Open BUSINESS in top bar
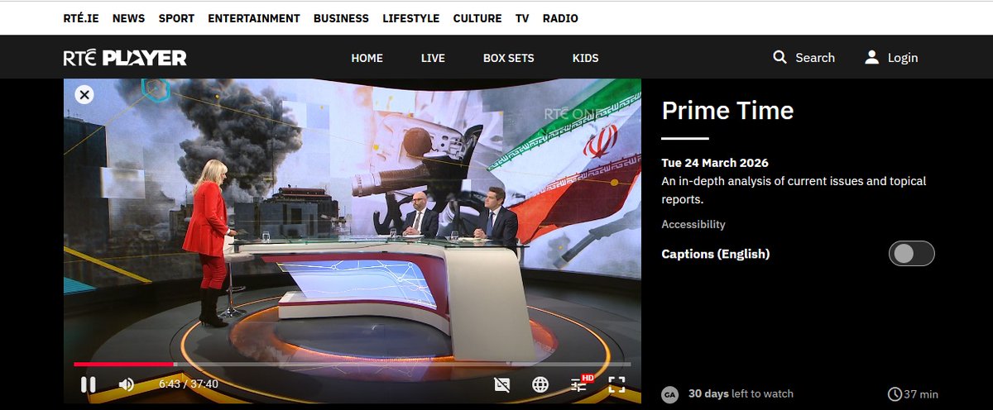This screenshot has height=410, width=993. click(x=341, y=18)
